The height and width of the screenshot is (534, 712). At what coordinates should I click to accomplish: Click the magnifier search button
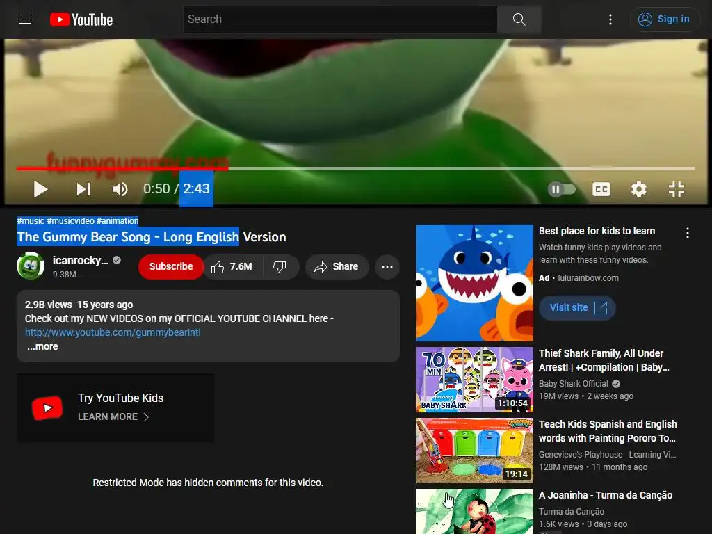[519, 19]
